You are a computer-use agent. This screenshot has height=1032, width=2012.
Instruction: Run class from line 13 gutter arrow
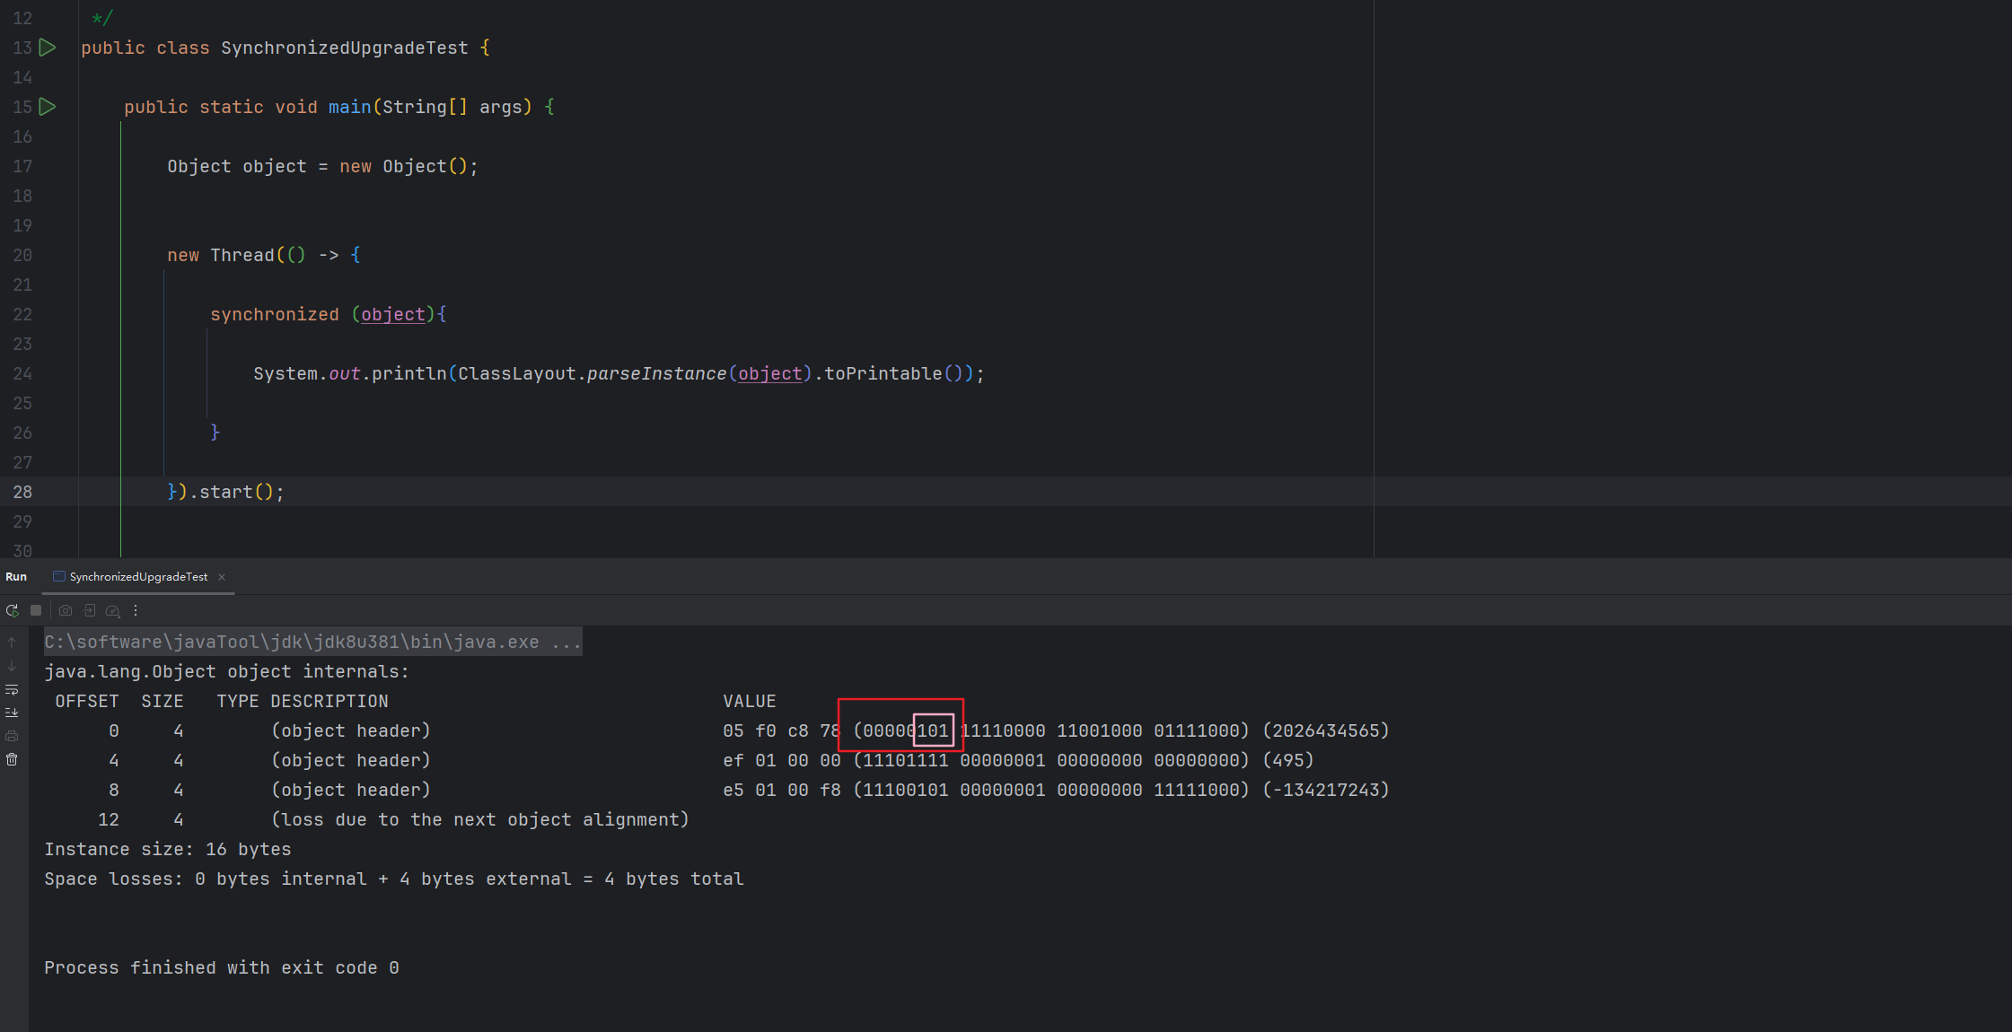pos(48,48)
